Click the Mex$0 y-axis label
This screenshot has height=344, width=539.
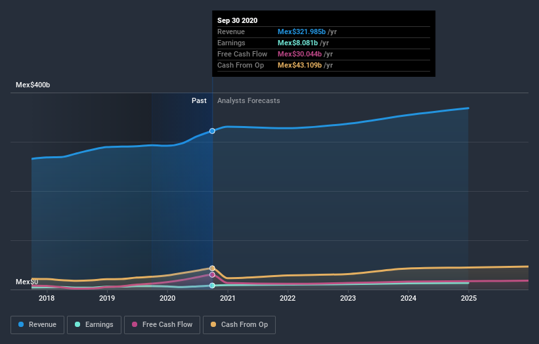coord(27,282)
